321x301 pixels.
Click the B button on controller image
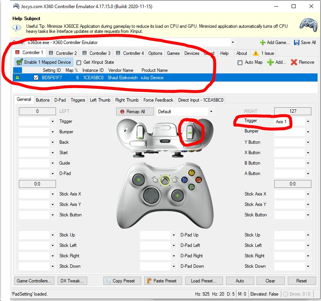pyautogui.click(x=199, y=180)
